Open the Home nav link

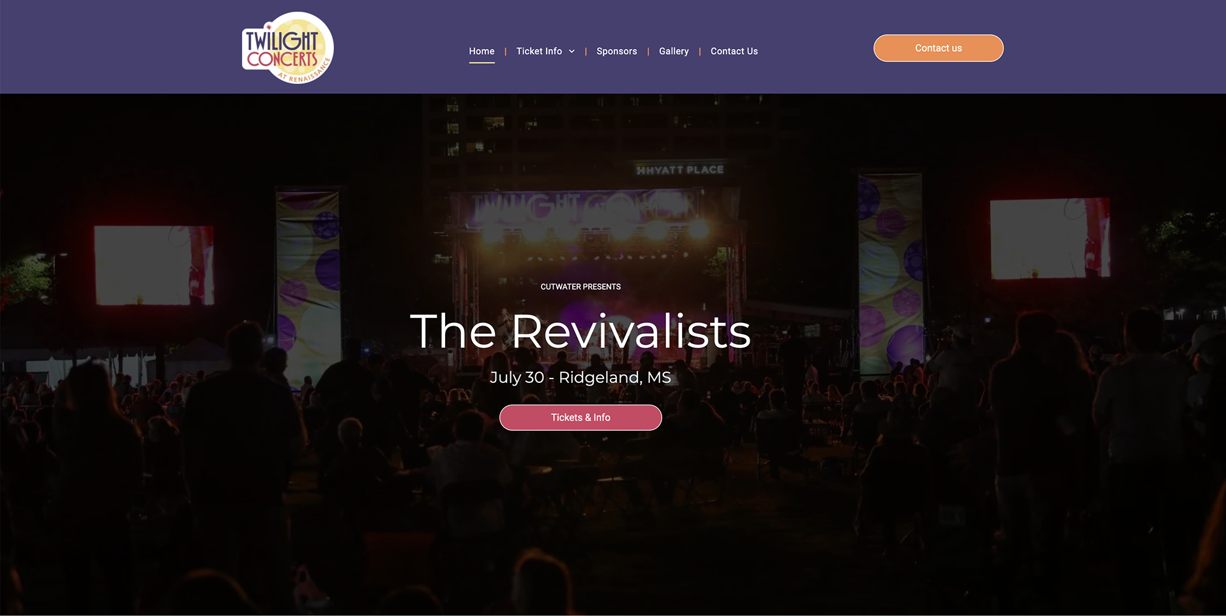(x=481, y=51)
